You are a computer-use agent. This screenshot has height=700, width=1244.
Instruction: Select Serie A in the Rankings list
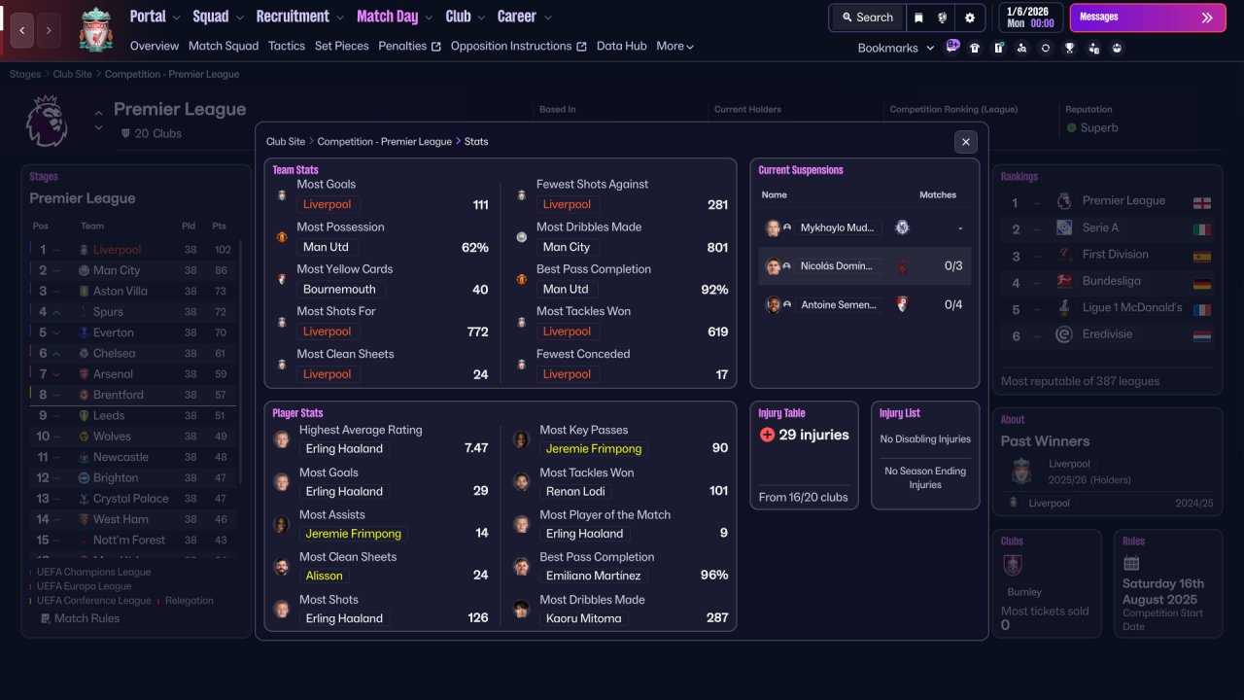(x=1108, y=227)
